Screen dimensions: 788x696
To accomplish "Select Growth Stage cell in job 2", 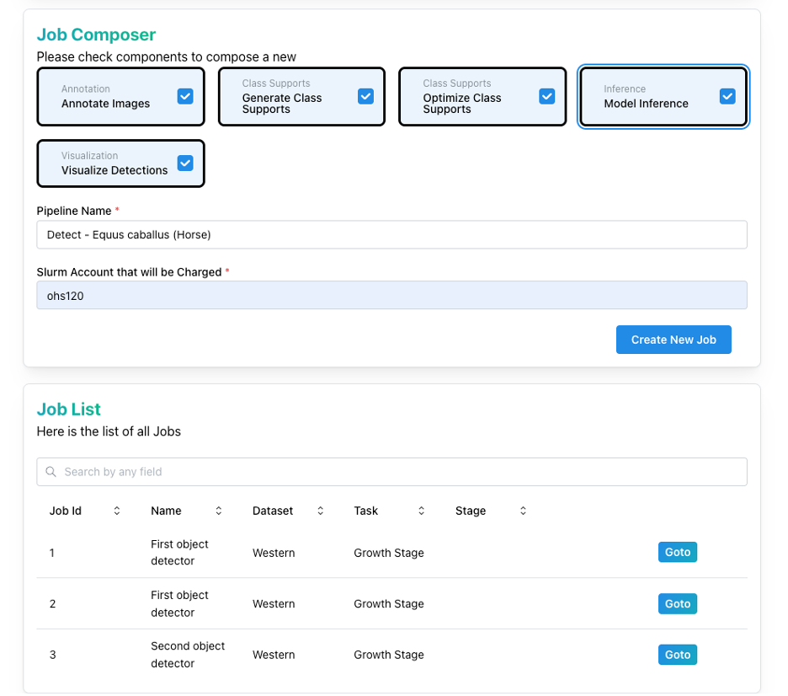I will (389, 603).
